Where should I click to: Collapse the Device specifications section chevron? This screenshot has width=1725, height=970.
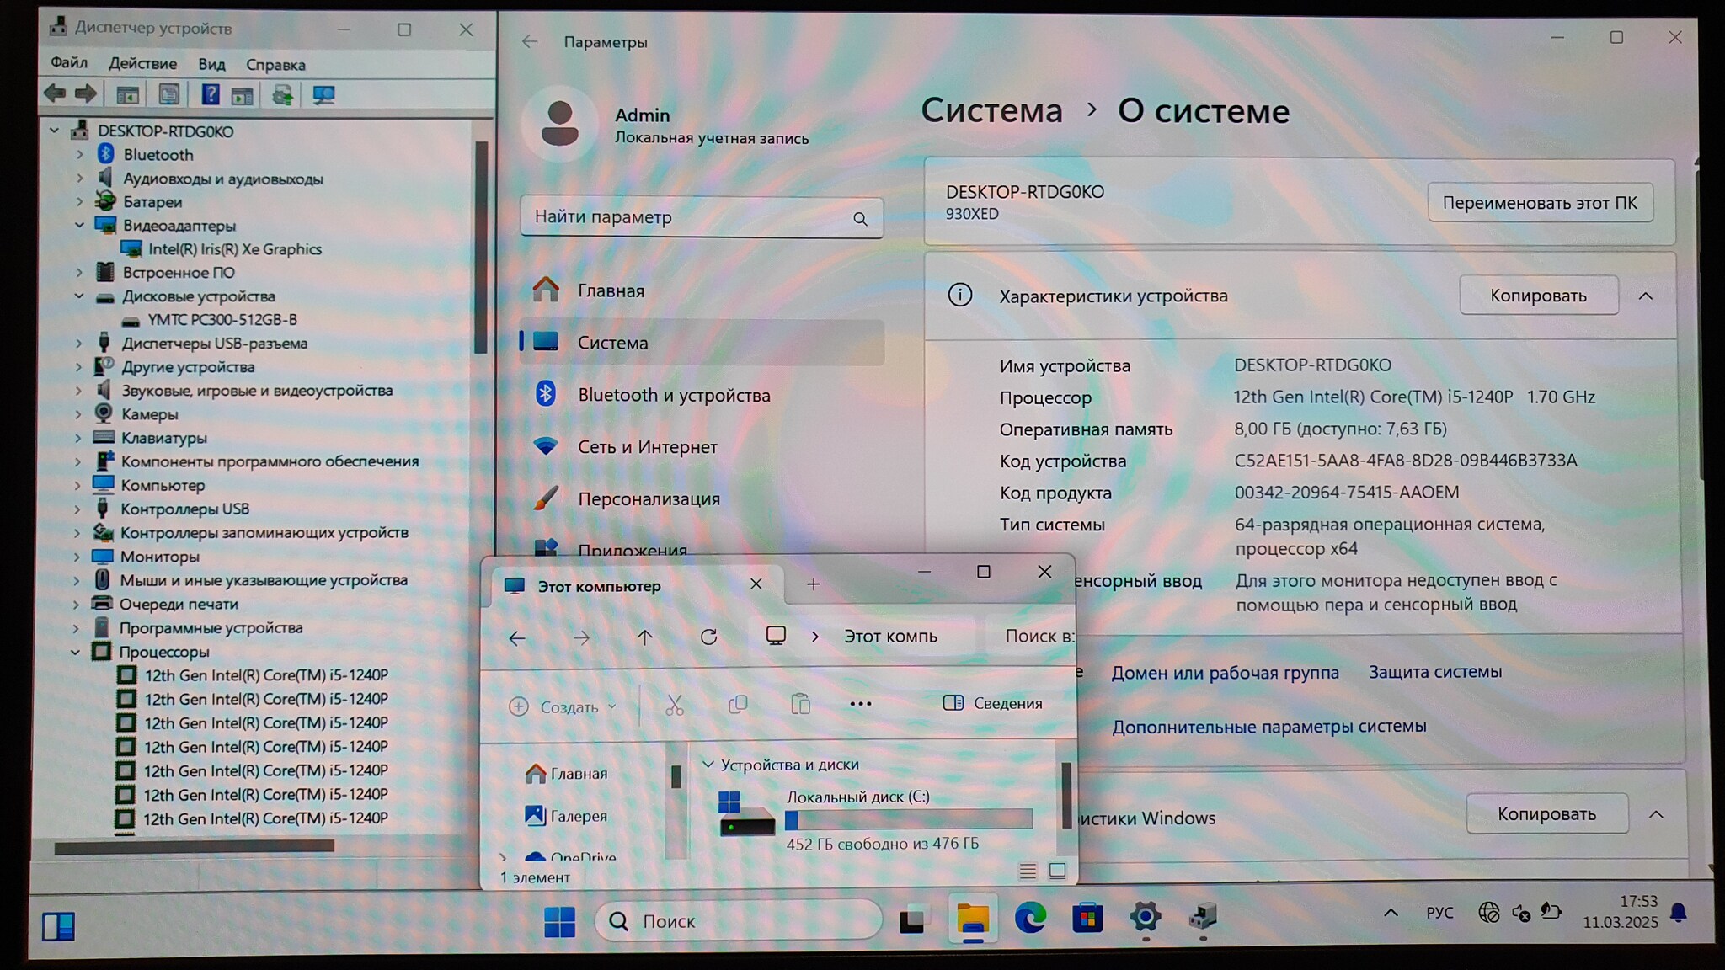pyautogui.click(x=1645, y=296)
